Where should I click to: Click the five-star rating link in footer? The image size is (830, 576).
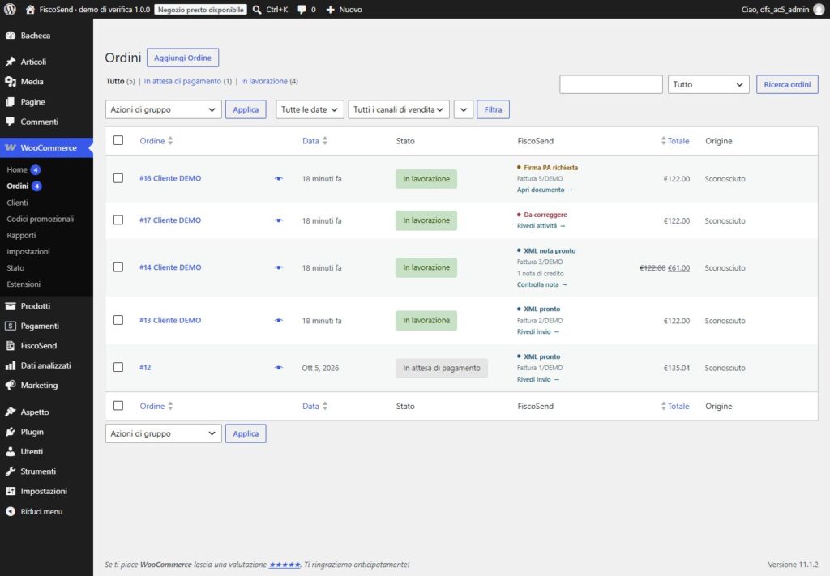(x=285, y=565)
